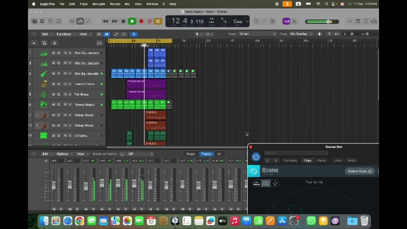This screenshot has height=229, width=407.
Task: Open the tracks area View menu
Action: pos(85,34)
